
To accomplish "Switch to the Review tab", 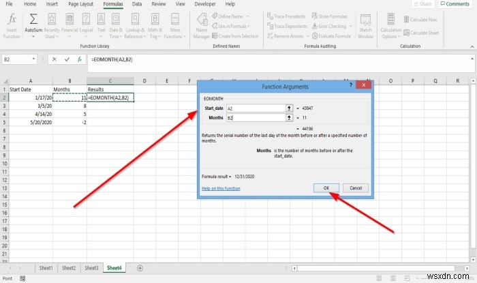I will 159,4.
